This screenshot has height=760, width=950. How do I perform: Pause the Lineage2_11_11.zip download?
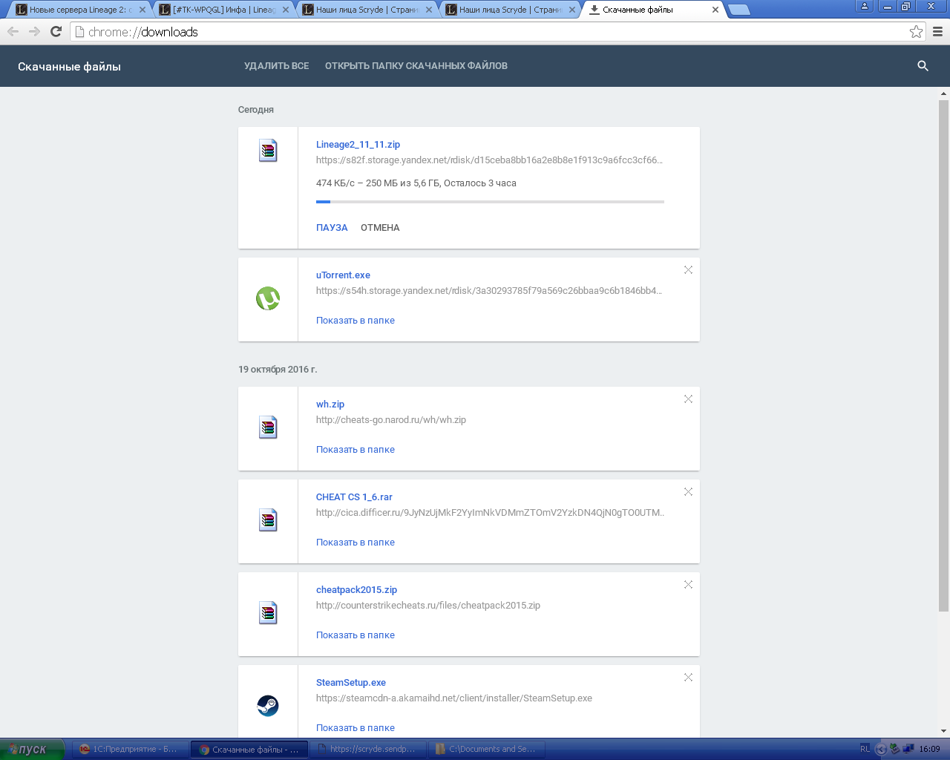332,228
